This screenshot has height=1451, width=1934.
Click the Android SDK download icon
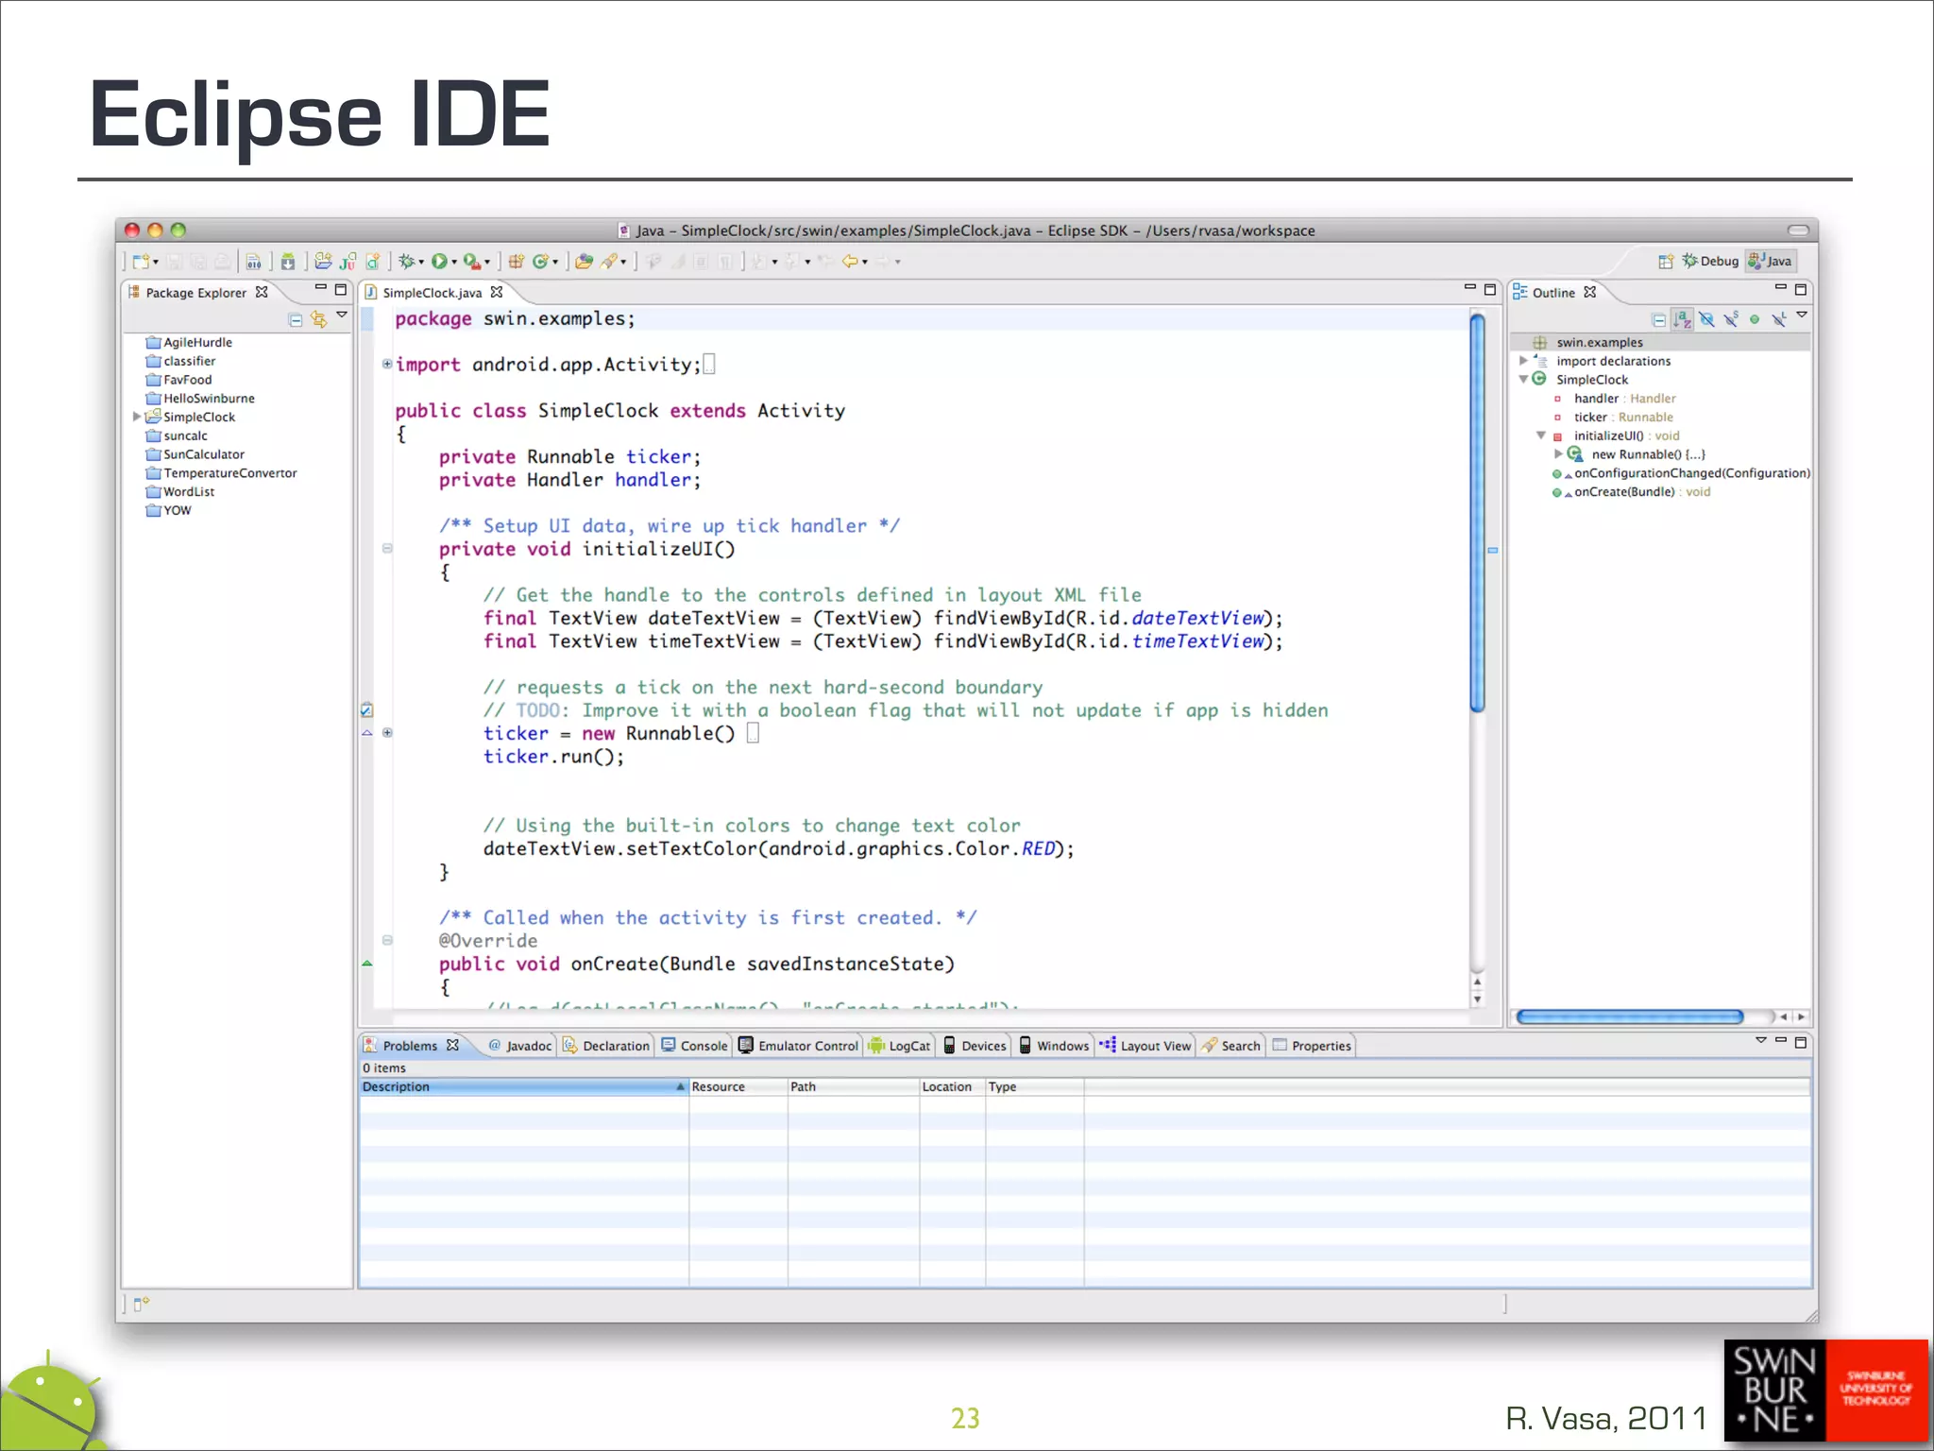pos(288,262)
